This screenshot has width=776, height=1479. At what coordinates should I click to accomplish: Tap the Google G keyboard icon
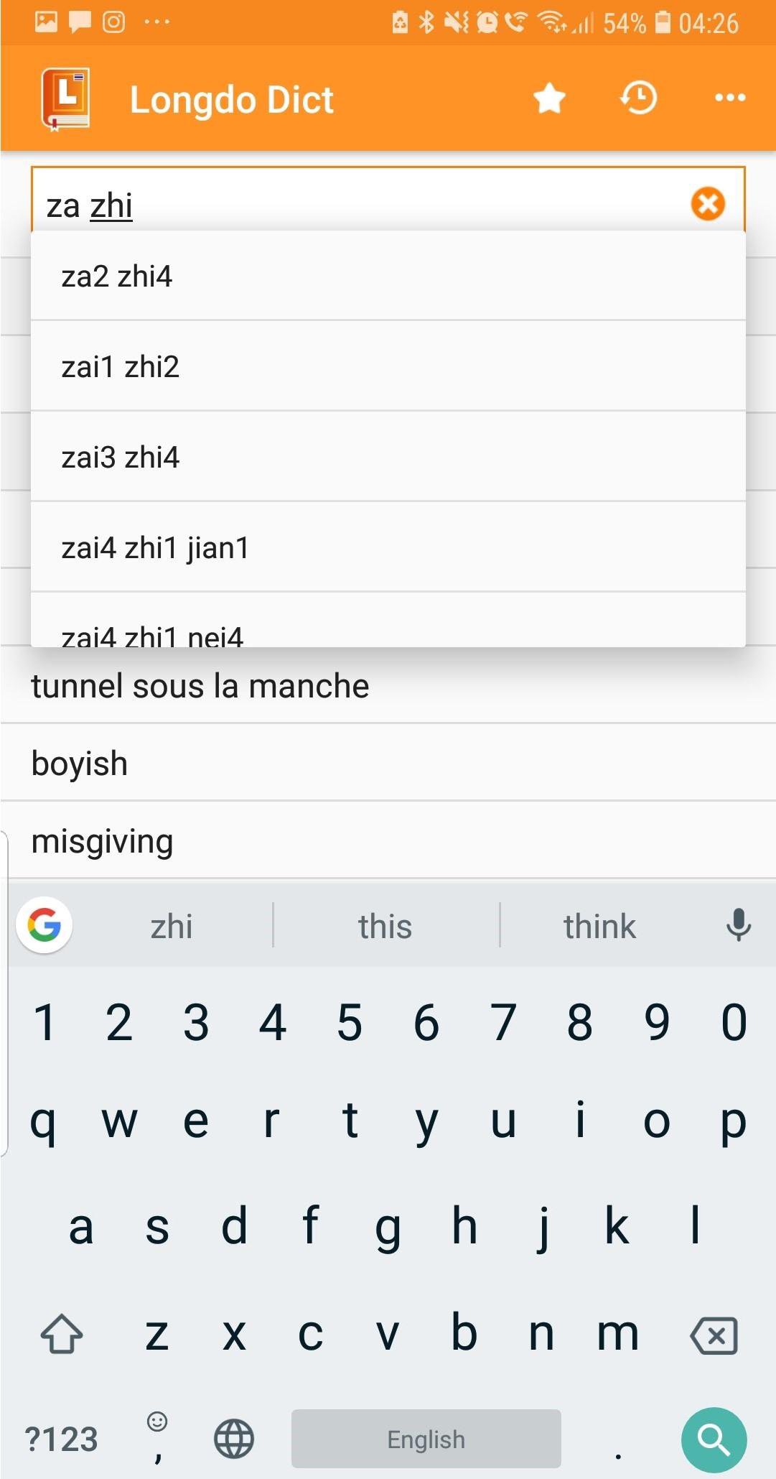point(45,925)
